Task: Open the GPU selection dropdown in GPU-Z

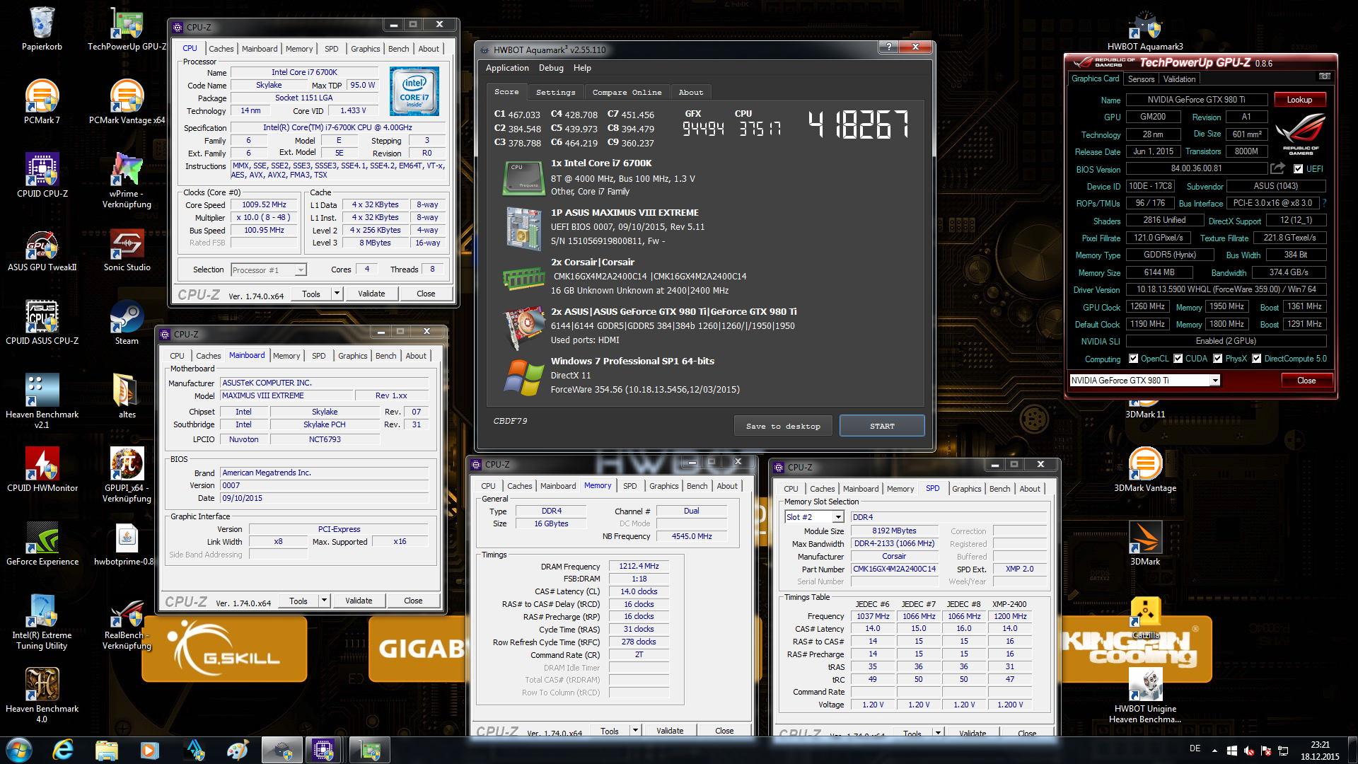Action: (1215, 381)
